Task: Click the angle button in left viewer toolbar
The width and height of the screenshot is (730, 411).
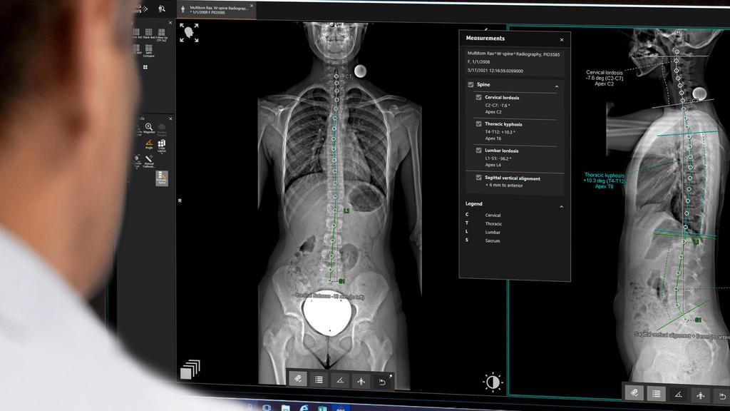Action: point(340,381)
